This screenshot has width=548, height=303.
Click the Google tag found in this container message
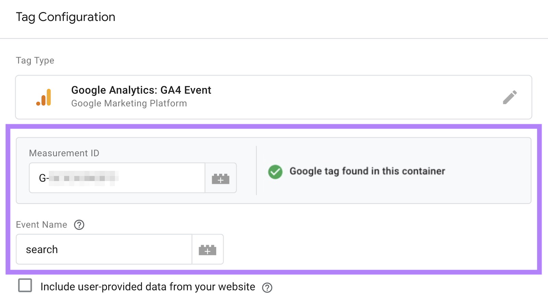pyautogui.click(x=367, y=171)
